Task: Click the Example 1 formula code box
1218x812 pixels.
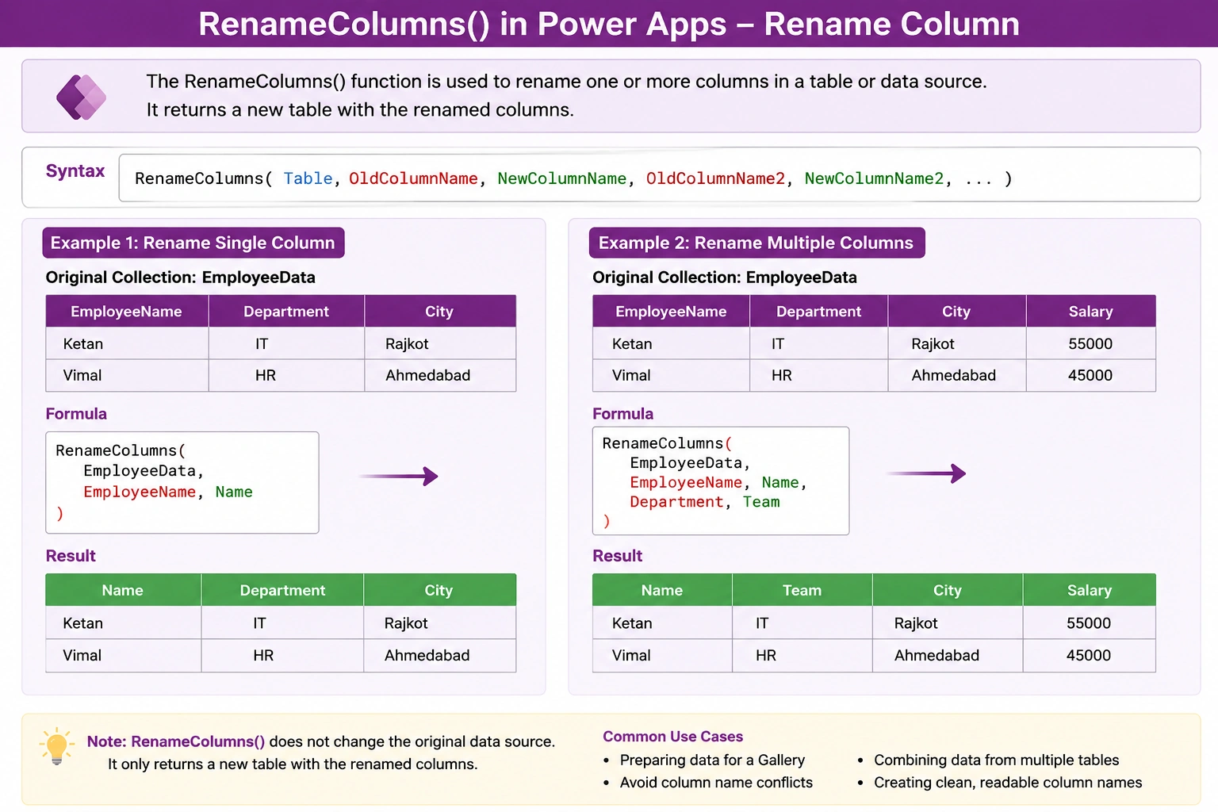Action: 182,482
